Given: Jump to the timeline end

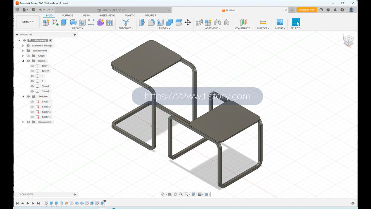Looking at the screenshot, I should pos(39,203).
